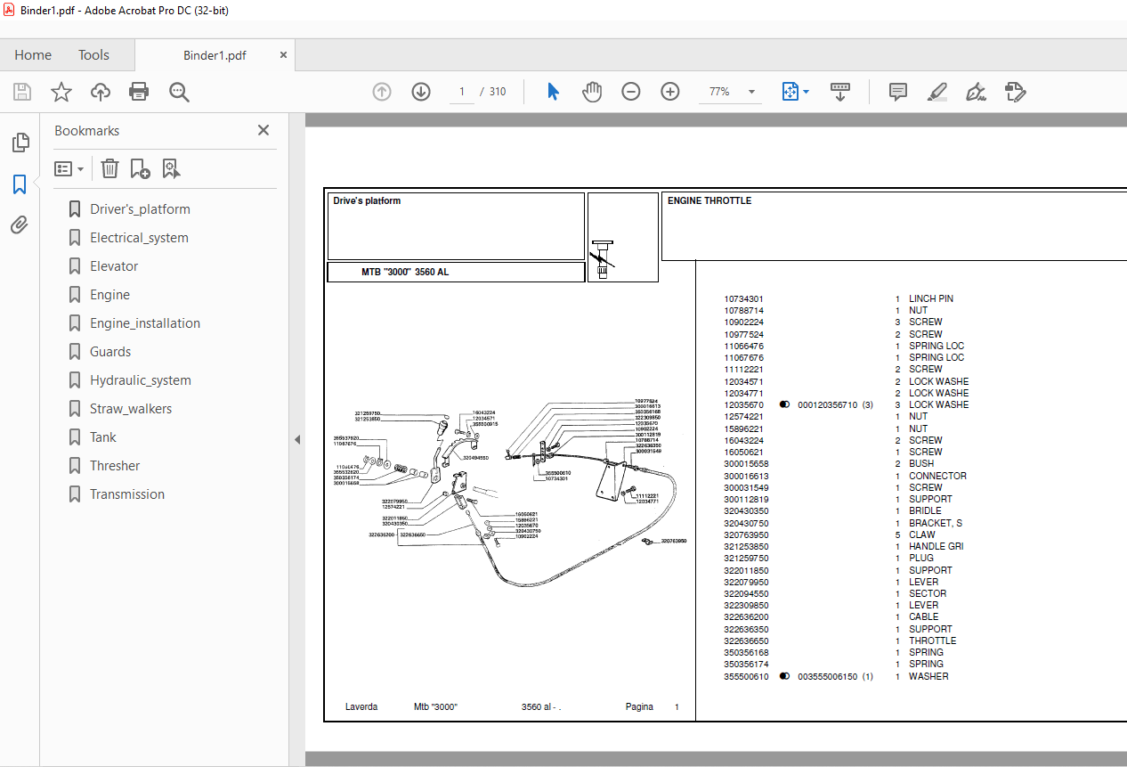Add a comment note
The image size is (1127, 767).
click(898, 92)
